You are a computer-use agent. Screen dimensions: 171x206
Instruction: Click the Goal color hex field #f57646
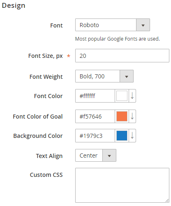(x=95, y=116)
